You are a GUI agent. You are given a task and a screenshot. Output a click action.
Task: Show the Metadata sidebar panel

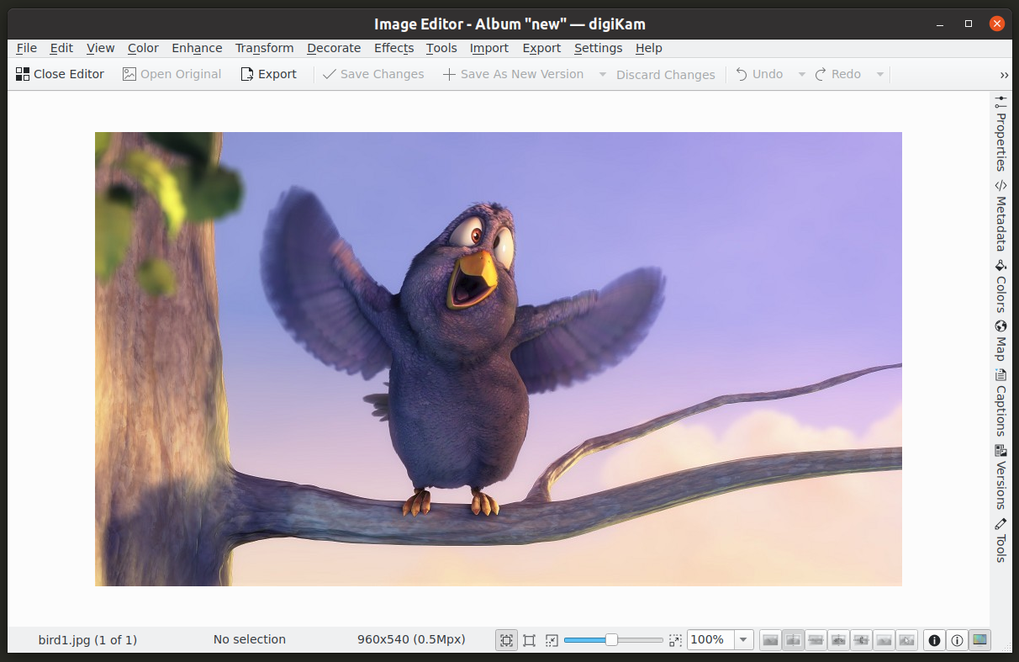[1001, 215]
